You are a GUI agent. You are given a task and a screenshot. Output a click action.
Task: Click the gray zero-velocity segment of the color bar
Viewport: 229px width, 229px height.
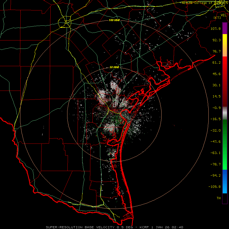[225, 113]
